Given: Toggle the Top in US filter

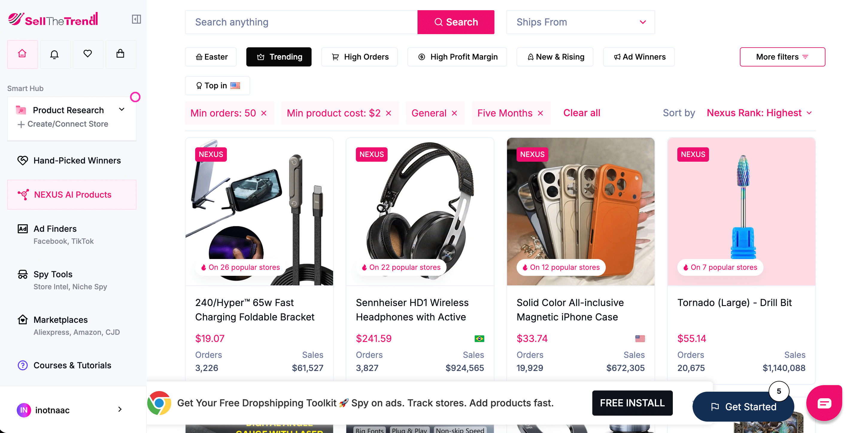Looking at the screenshot, I should [x=218, y=85].
